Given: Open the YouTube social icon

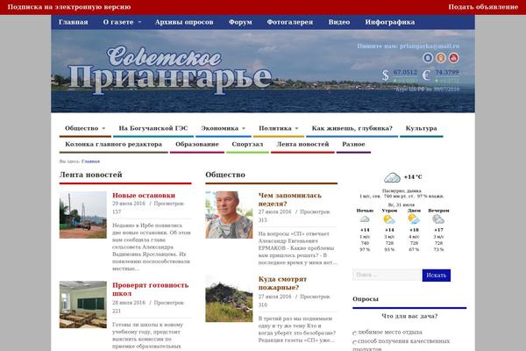Looking at the screenshot, I should 453,58.
